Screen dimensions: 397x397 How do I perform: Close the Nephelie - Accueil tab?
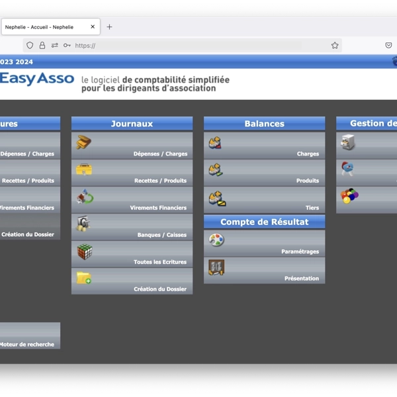[93, 26]
